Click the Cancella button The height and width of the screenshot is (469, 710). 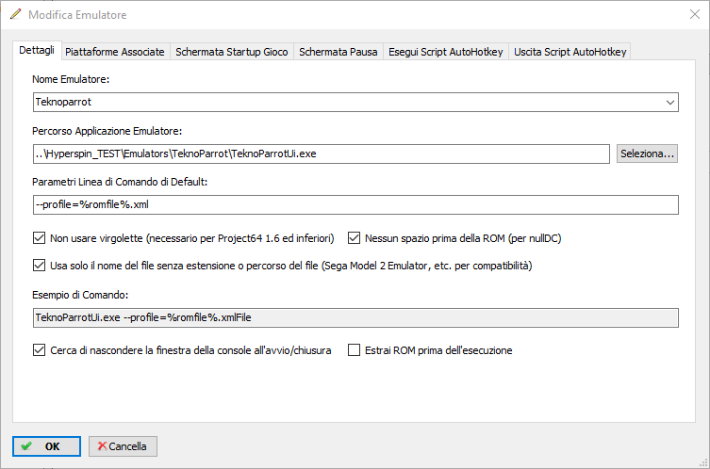(x=123, y=446)
